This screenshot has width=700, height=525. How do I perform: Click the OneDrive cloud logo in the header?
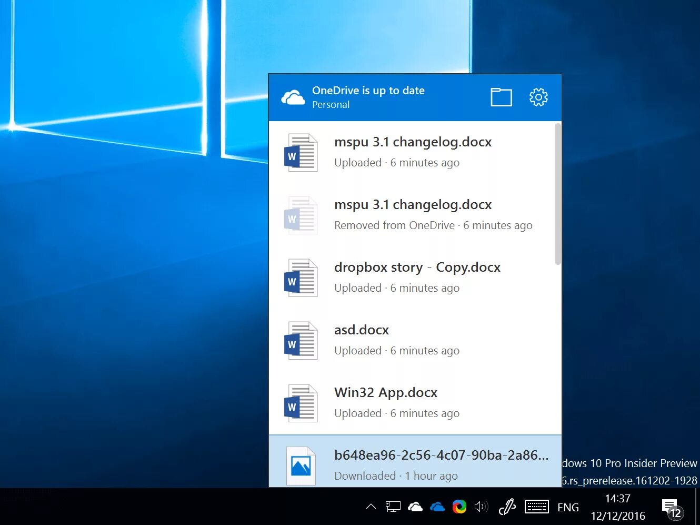click(293, 97)
